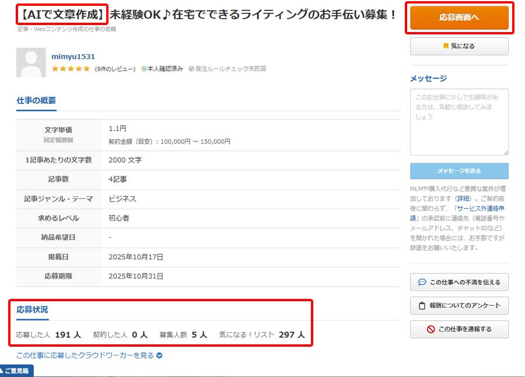Focus the メッセージ text area
The height and width of the screenshot is (377, 525).
459,121
